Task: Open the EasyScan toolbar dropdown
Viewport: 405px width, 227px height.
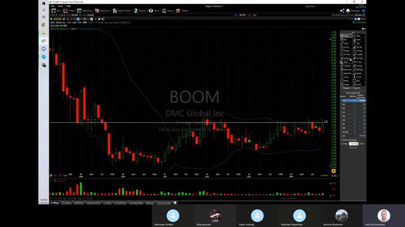Action: [x=103, y=11]
